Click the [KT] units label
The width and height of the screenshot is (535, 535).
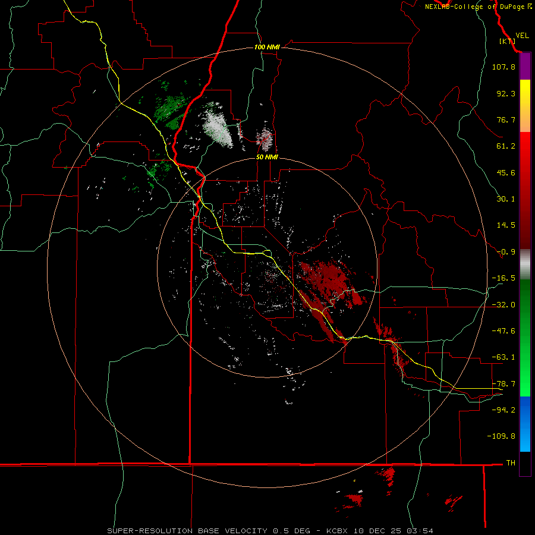coord(508,41)
